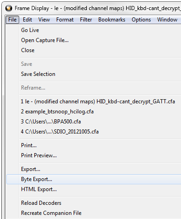Open the File menu
Viewport: 181px width, 219px height.
point(12,20)
